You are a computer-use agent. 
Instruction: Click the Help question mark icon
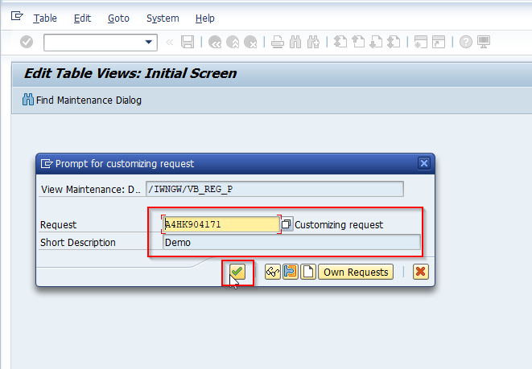(466, 42)
